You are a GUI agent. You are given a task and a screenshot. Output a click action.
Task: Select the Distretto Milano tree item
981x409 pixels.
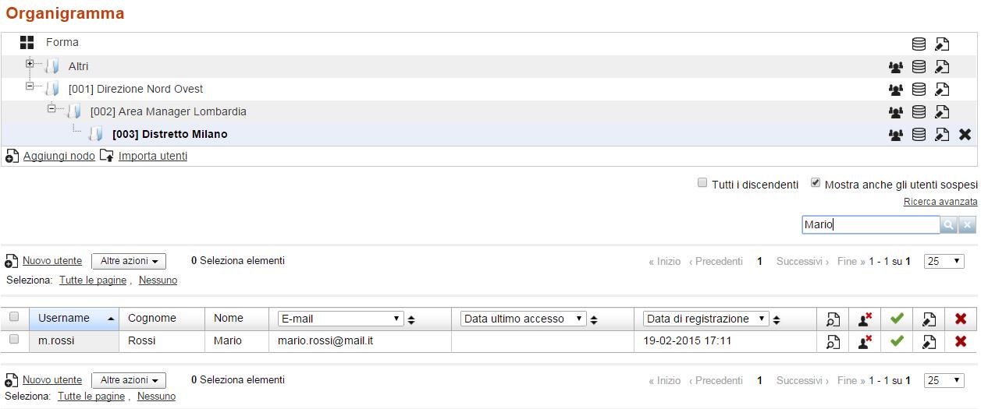tap(170, 134)
